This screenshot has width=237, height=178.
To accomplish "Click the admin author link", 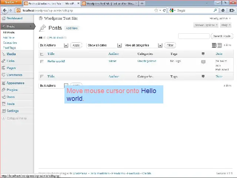I will click(x=113, y=61).
